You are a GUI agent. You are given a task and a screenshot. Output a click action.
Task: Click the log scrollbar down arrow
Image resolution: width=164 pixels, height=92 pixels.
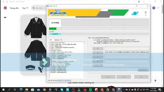click(x=85, y=77)
